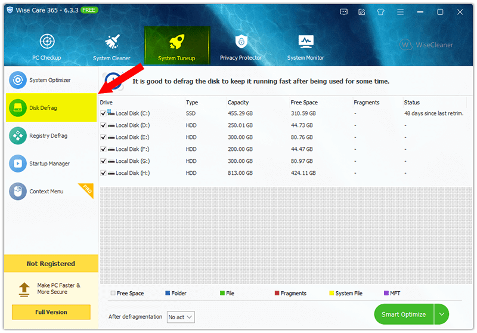The image size is (477, 333).
Task: Open Privacy Protector shield icon
Action: tap(241, 41)
